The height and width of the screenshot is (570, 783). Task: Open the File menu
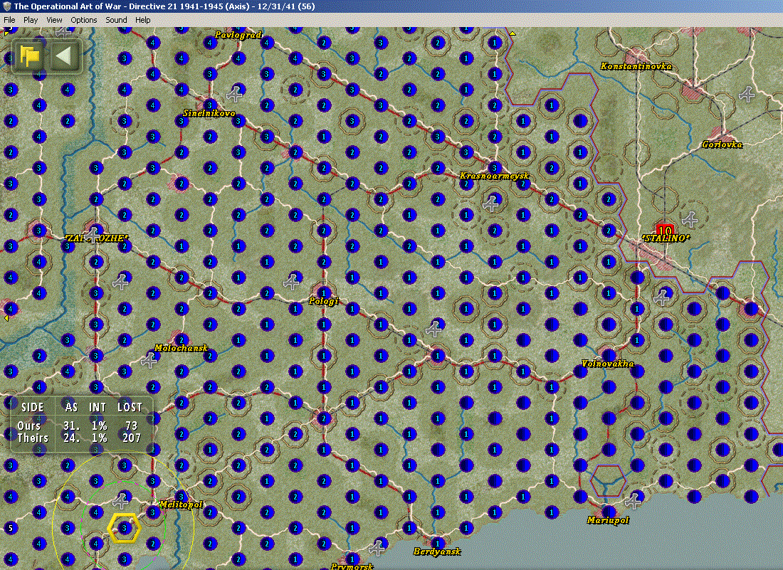tap(9, 20)
